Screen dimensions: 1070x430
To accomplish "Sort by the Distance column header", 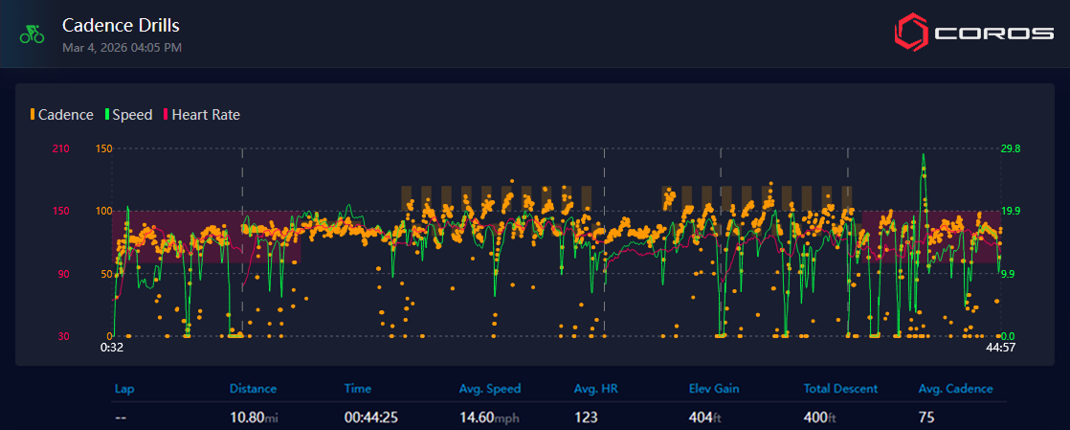I will [253, 389].
